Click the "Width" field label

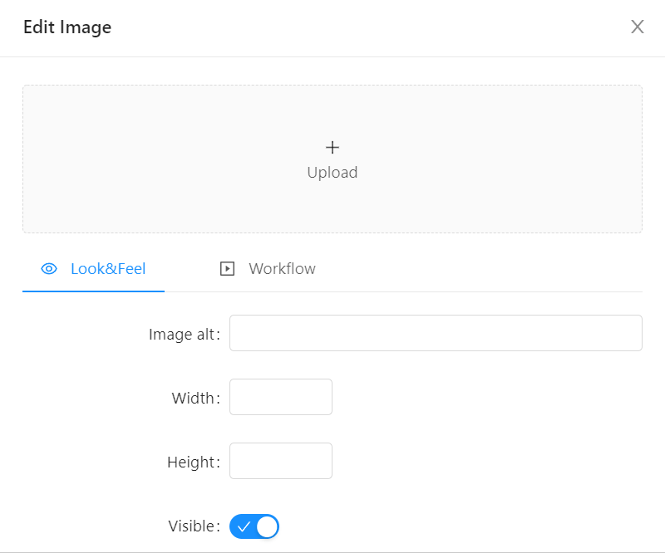tap(193, 399)
